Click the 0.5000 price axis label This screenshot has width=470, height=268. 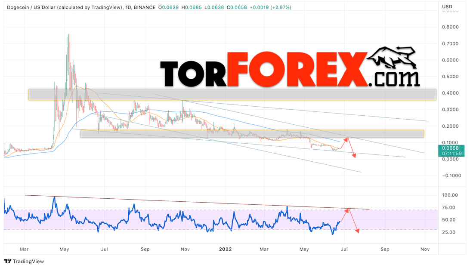click(450, 77)
